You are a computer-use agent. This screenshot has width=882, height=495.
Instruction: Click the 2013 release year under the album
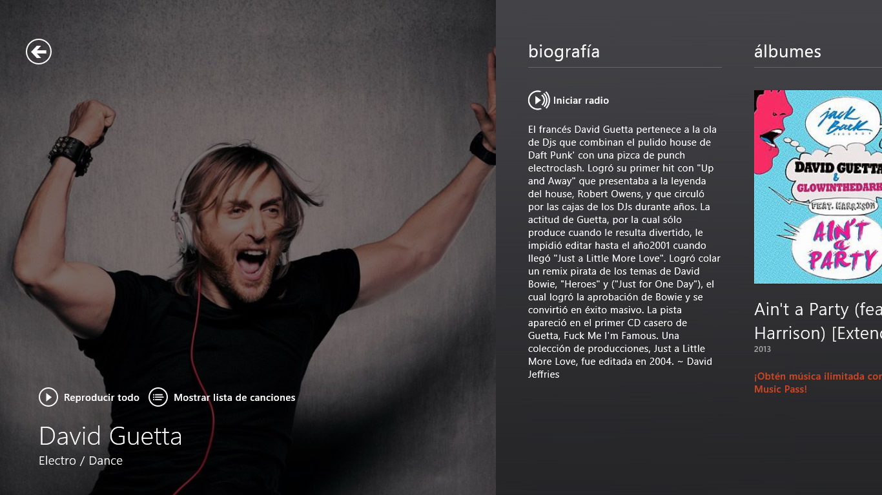[763, 349]
